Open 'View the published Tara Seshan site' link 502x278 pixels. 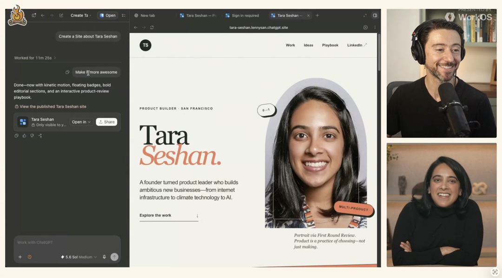[50, 106]
